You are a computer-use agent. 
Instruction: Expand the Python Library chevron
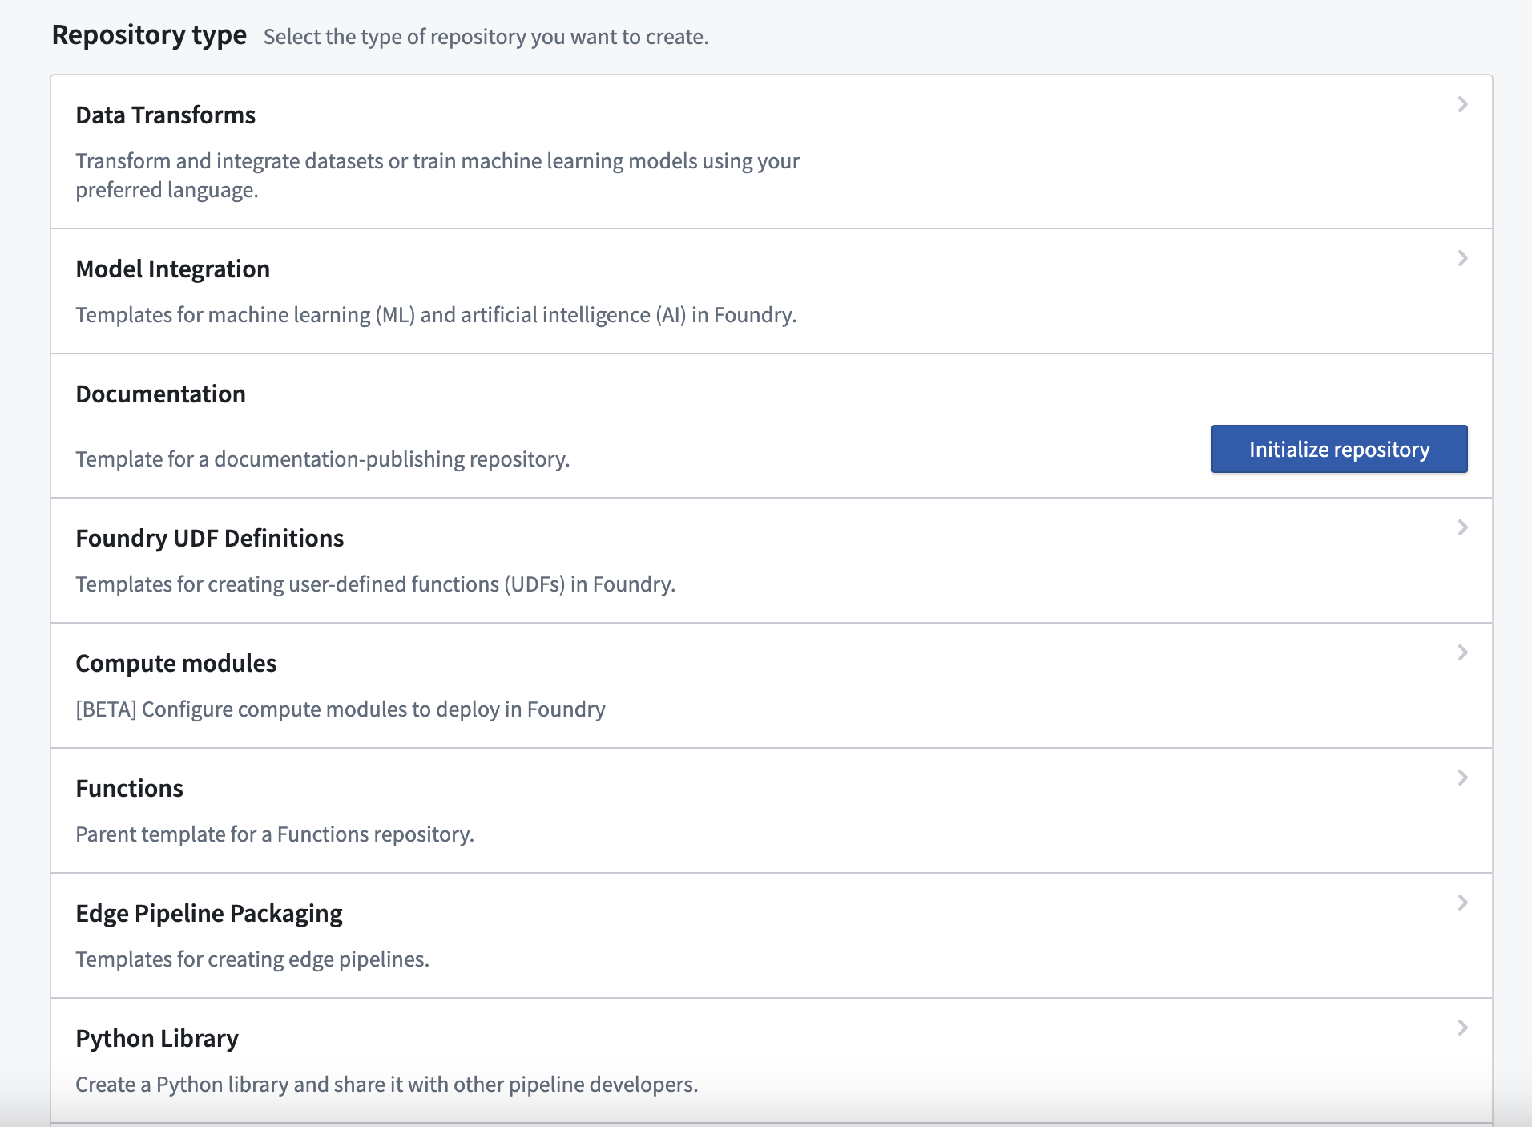click(x=1462, y=1028)
